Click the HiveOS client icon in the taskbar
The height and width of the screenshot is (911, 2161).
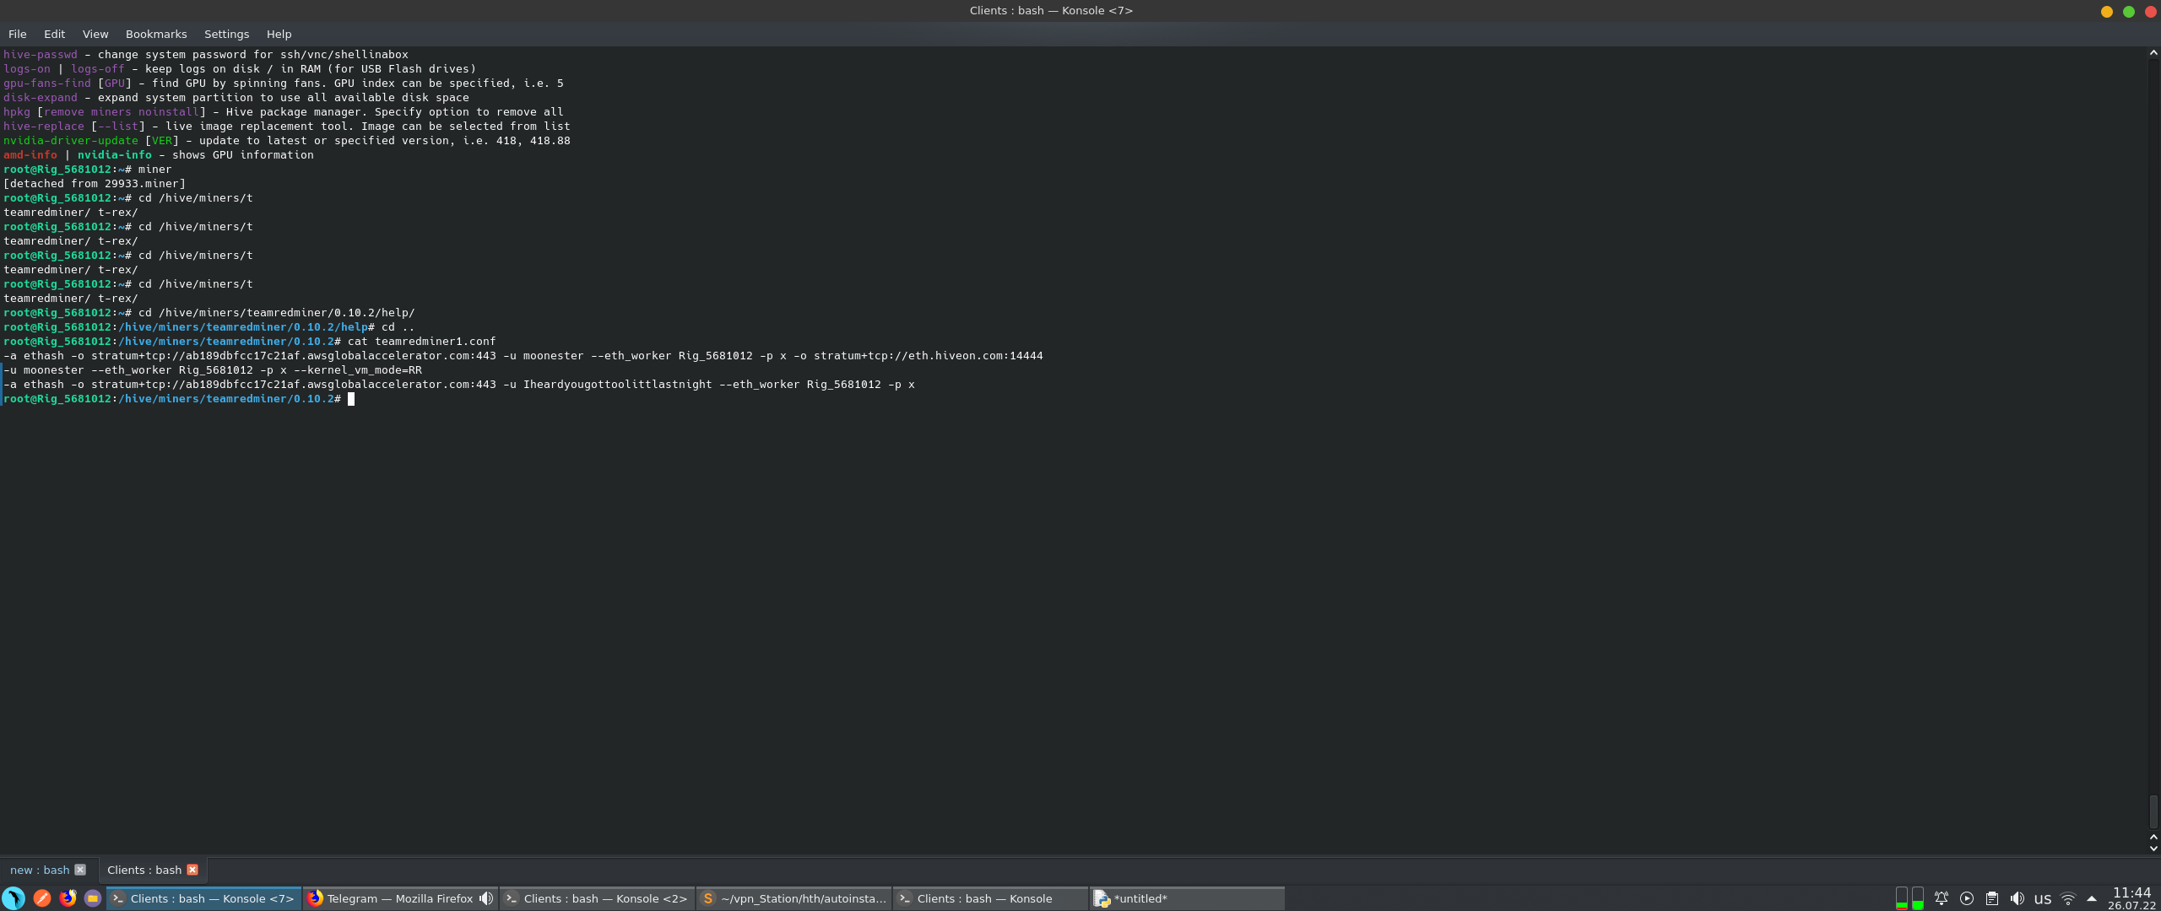point(14,898)
